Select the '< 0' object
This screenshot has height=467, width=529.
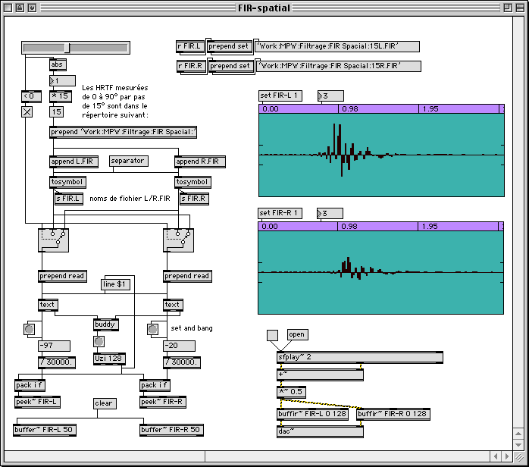point(31,96)
